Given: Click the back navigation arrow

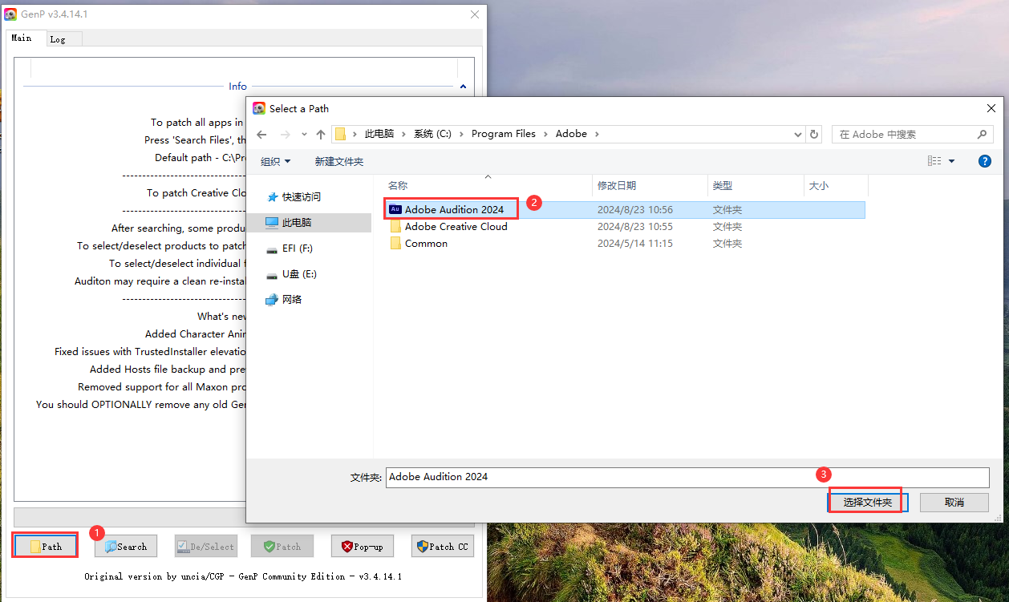Looking at the screenshot, I should (261, 135).
